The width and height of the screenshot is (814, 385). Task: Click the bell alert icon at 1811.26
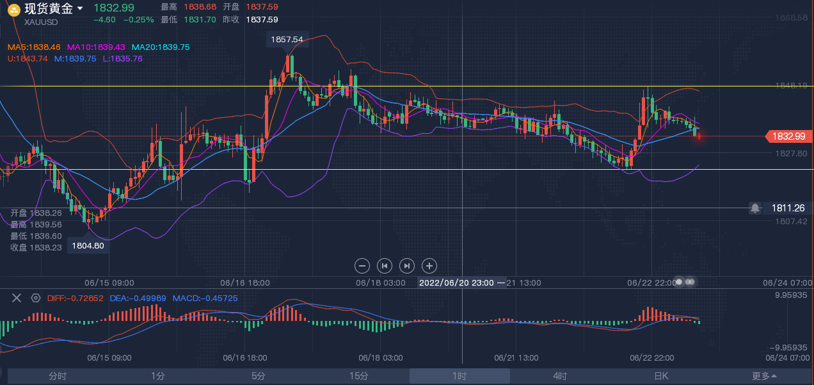tap(755, 208)
